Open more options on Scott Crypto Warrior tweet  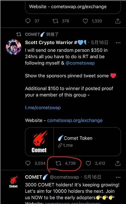coord(118,43)
